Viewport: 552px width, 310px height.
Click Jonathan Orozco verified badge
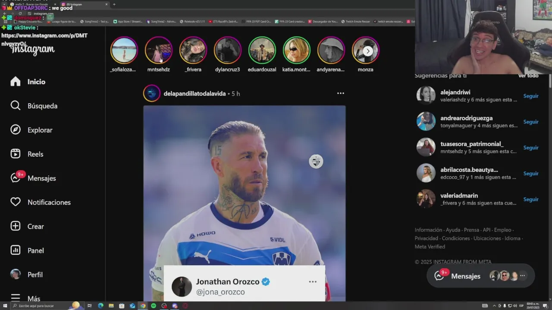(x=266, y=282)
